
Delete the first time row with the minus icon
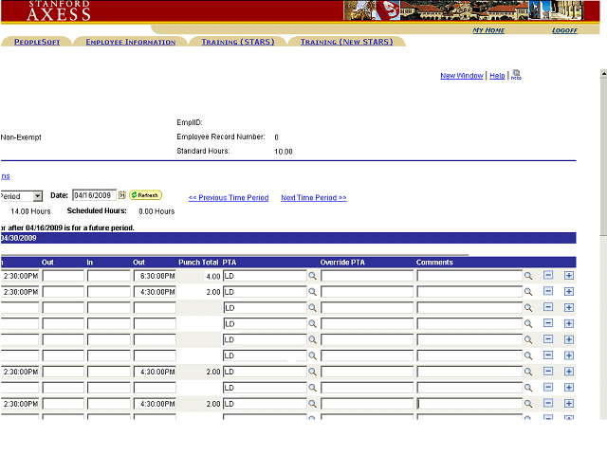(x=548, y=276)
